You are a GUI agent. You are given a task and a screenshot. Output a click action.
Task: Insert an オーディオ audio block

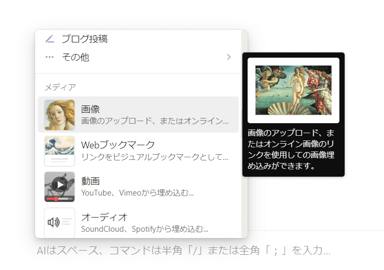[x=138, y=222]
